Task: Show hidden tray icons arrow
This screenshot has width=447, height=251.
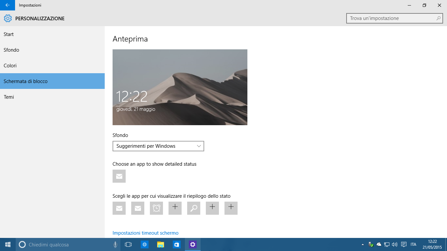Action: tap(363, 244)
